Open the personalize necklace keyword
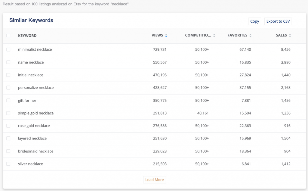 (x=36, y=88)
